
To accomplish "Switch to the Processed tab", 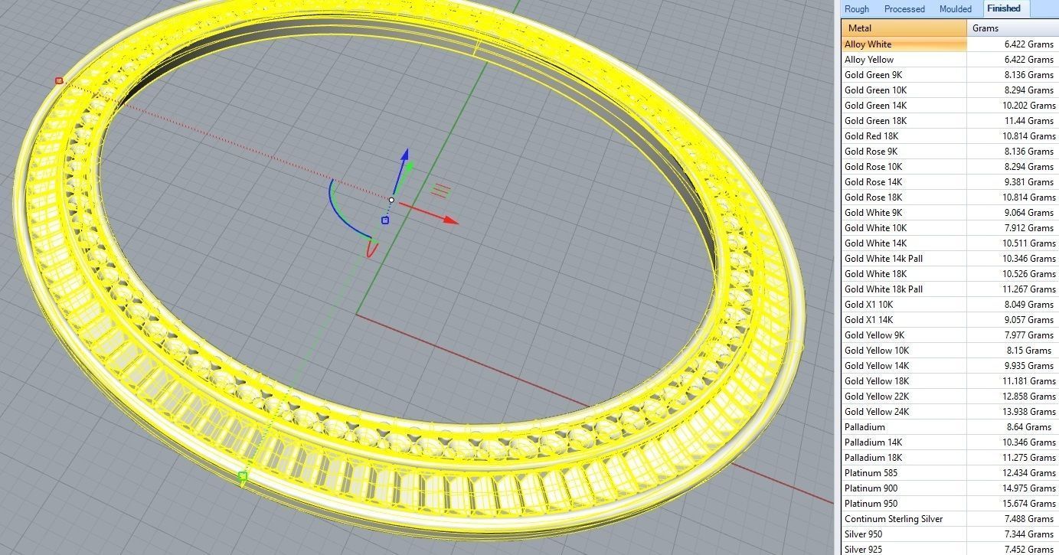I will [904, 9].
